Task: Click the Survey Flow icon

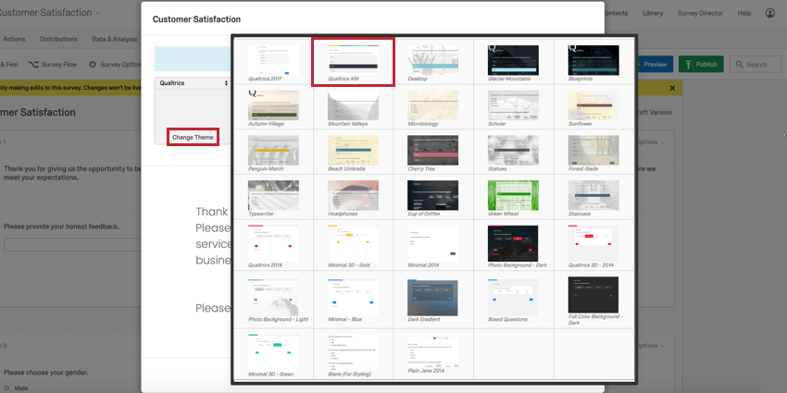Action: 33,64
